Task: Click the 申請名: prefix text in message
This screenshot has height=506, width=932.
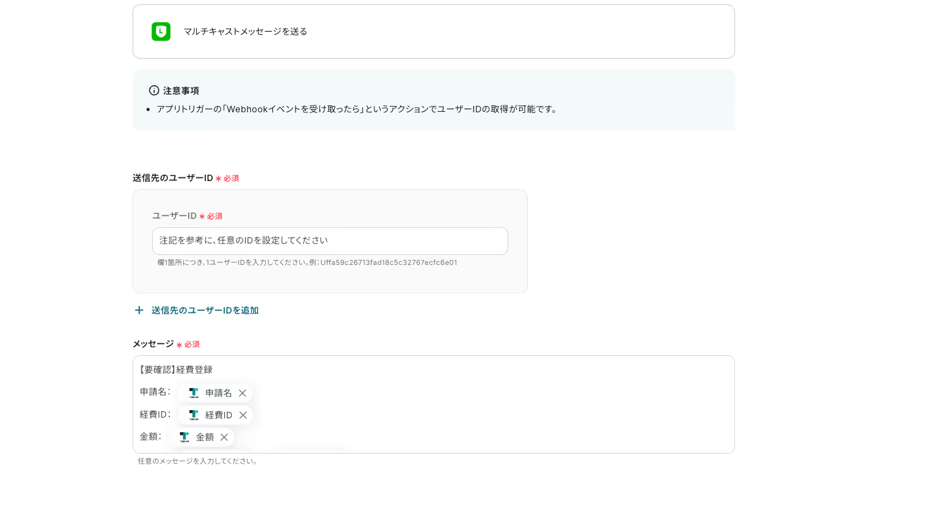Action: pyautogui.click(x=155, y=392)
